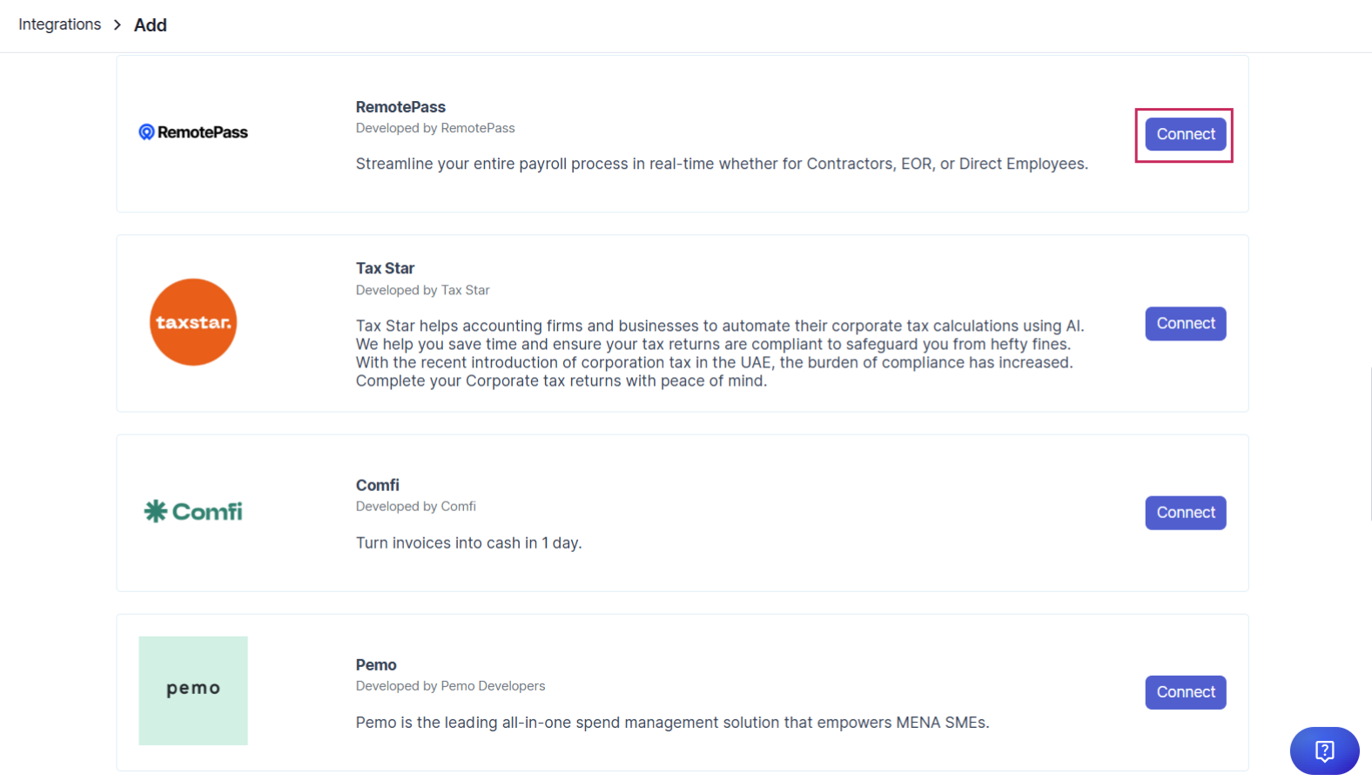Select the Add breadcrumb item

(x=151, y=25)
